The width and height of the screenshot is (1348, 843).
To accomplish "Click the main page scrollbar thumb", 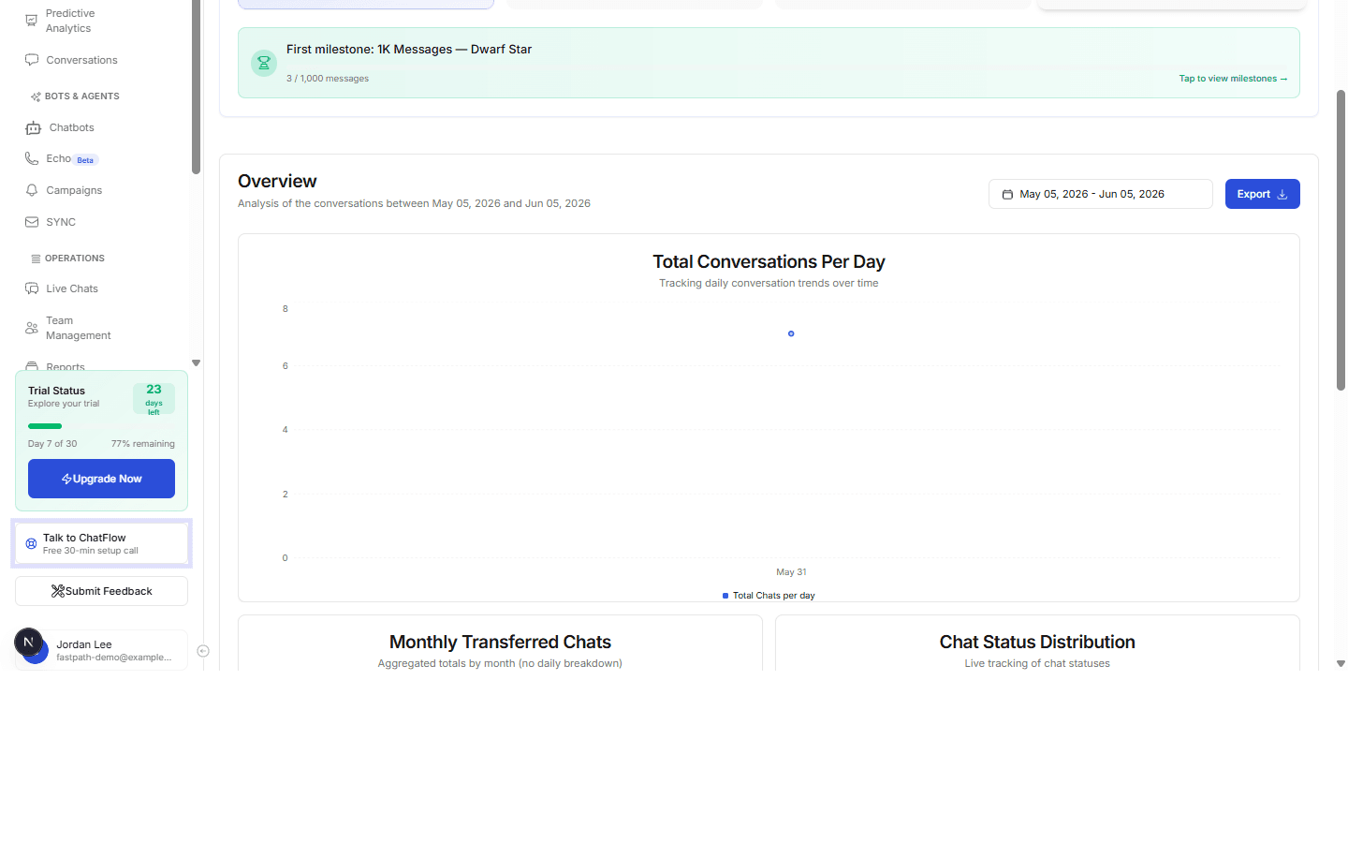I will point(1341,240).
